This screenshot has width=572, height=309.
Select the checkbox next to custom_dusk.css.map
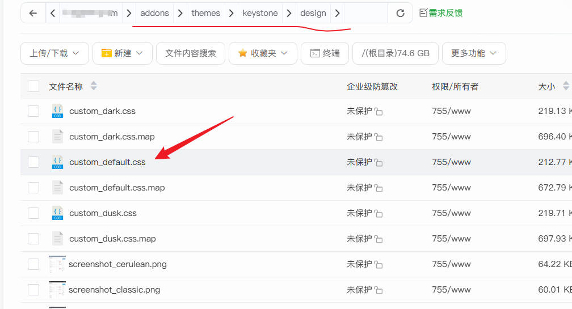[33, 239]
